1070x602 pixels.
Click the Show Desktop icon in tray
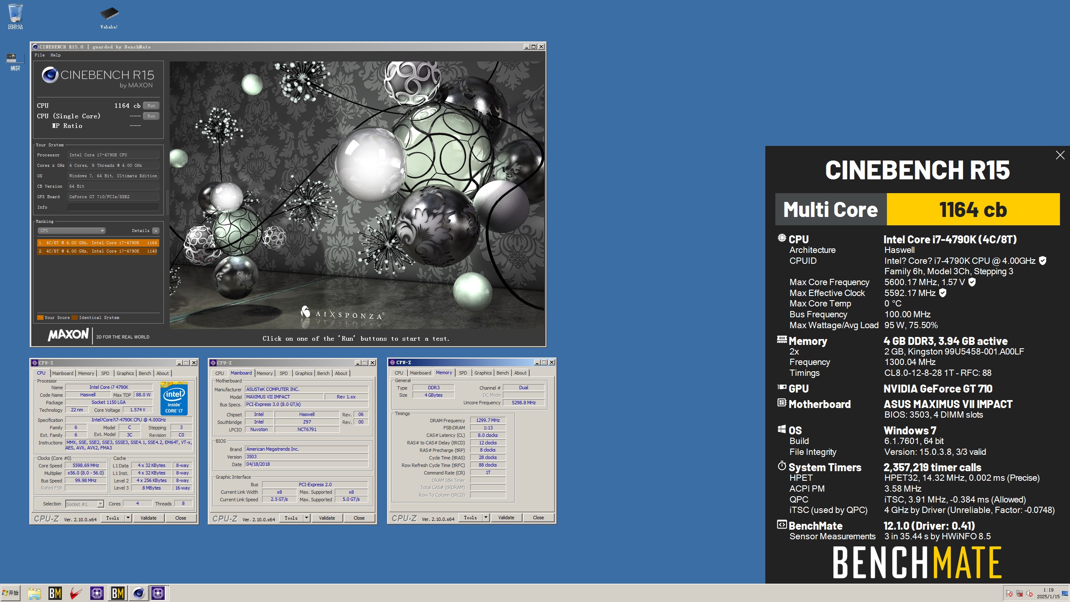[1065, 593]
